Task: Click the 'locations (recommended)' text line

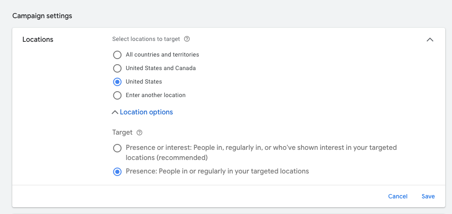Action: (167, 158)
